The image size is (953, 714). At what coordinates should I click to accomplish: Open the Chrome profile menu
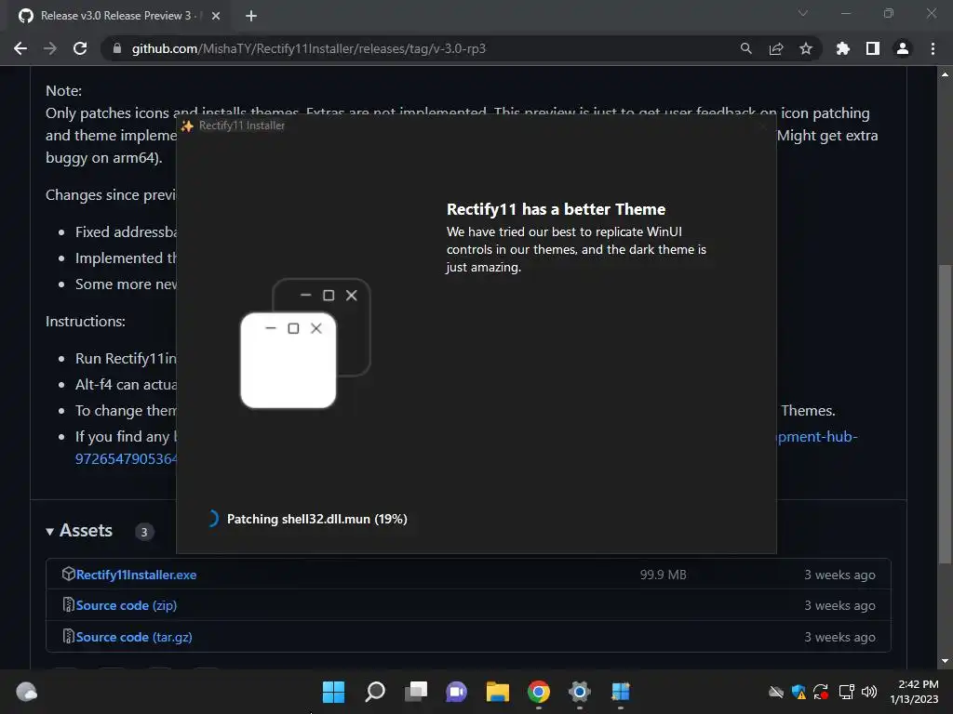903,48
